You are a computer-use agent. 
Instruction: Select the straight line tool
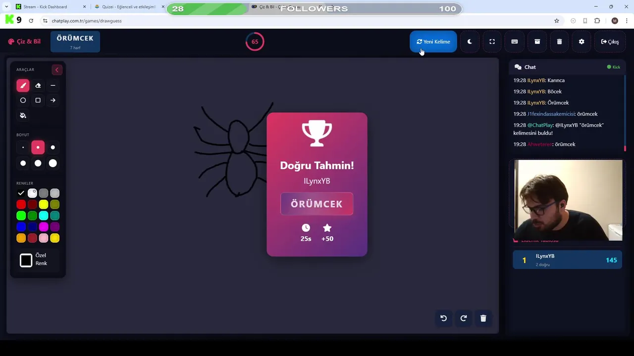point(53,86)
